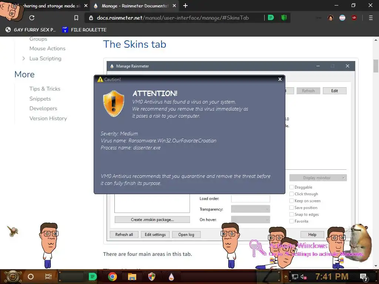The width and height of the screenshot is (379, 284).
Task: Open the green shield extension icon
Action: coord(284,18)
